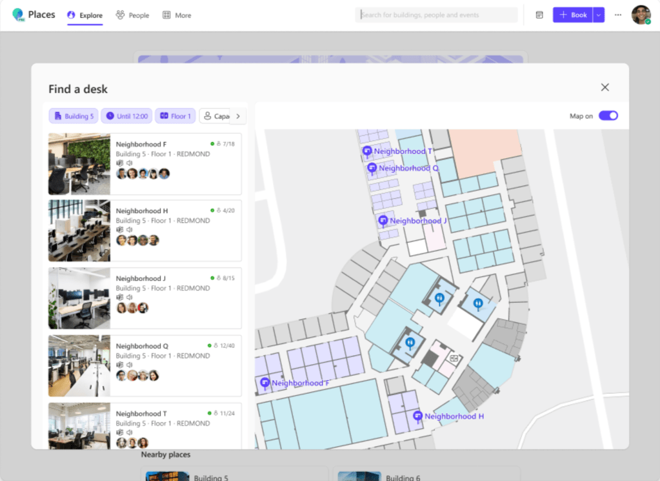Click the people avatars in Neighborhood F card
The height and width of the screenshot is (481, 660).
pos(143,174)
